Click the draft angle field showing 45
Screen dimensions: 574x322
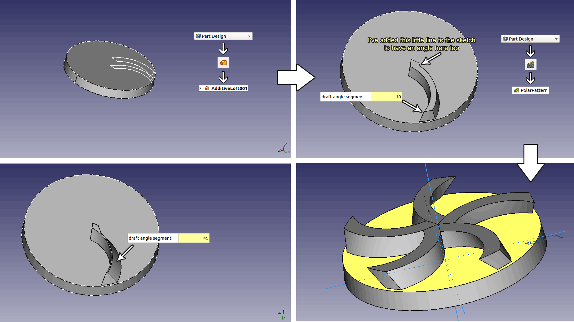coord(194,238)
